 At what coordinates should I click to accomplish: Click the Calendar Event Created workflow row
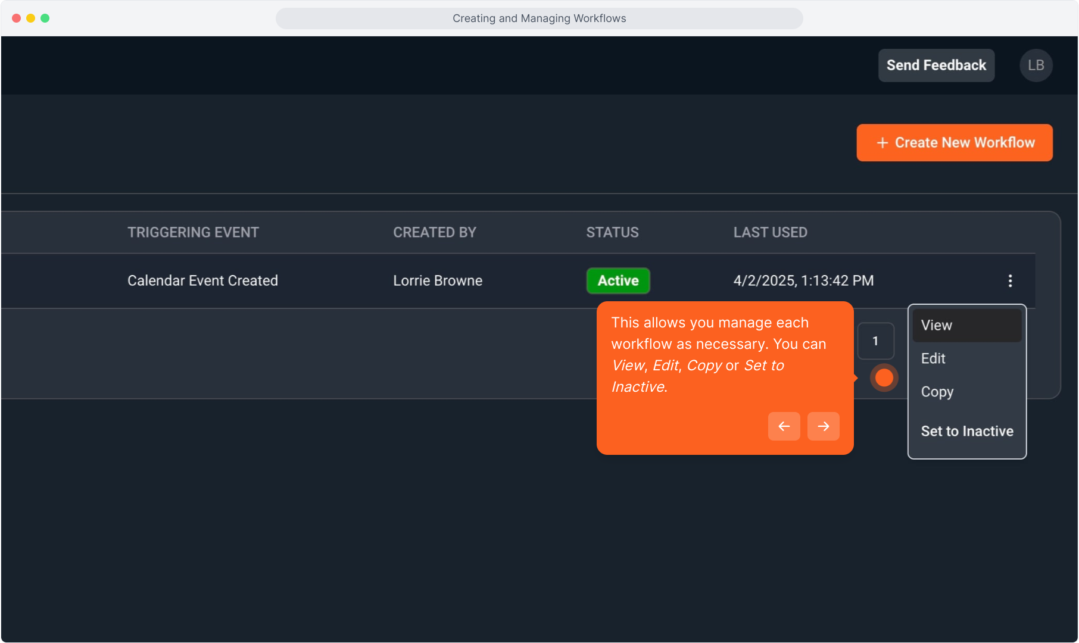pos(202,281)
